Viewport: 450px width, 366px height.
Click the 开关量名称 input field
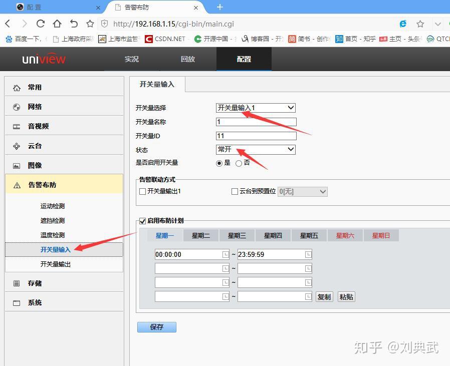[256, 122]
